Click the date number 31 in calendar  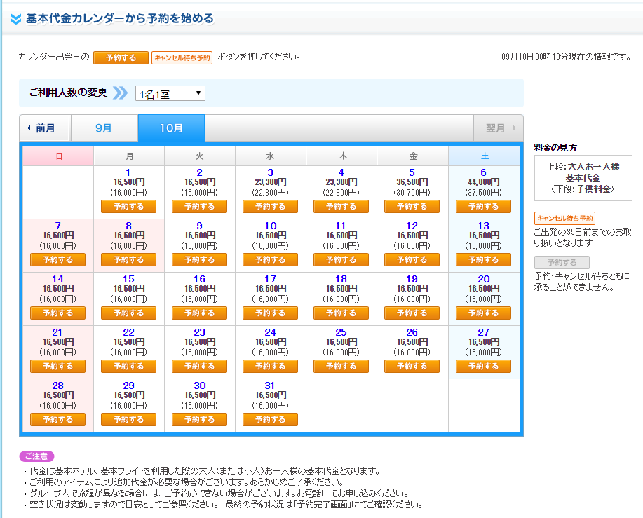[x=269, y=386]
